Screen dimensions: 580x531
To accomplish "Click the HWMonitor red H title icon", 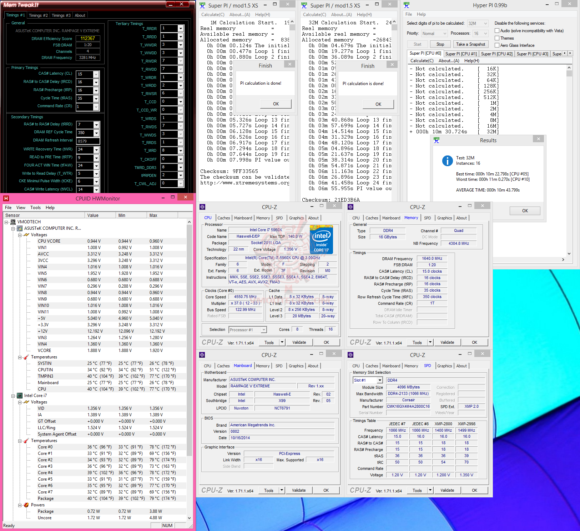I will coord(6,198).
